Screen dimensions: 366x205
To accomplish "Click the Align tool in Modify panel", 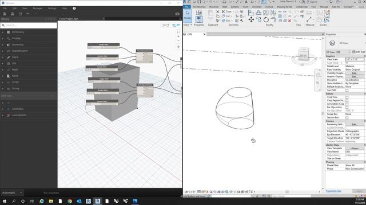I will pyautogui.click(x=251, y=13).
